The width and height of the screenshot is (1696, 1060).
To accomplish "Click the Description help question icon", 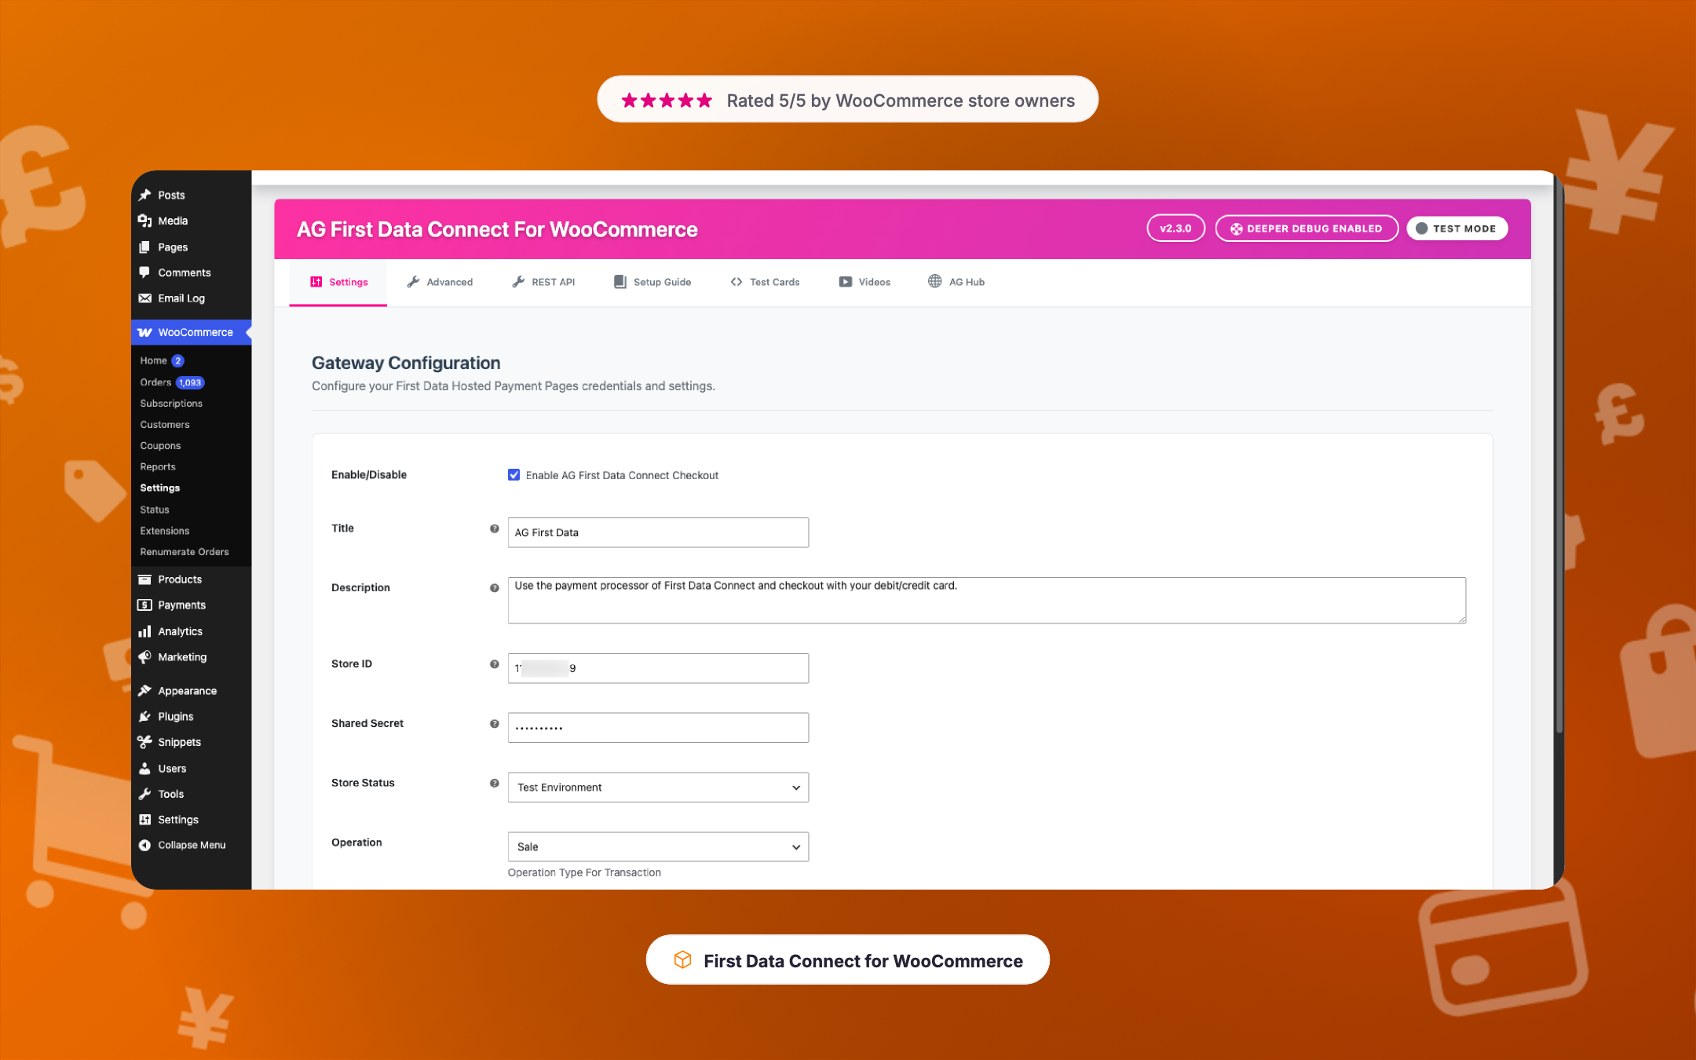I will [x=494, y=588].
